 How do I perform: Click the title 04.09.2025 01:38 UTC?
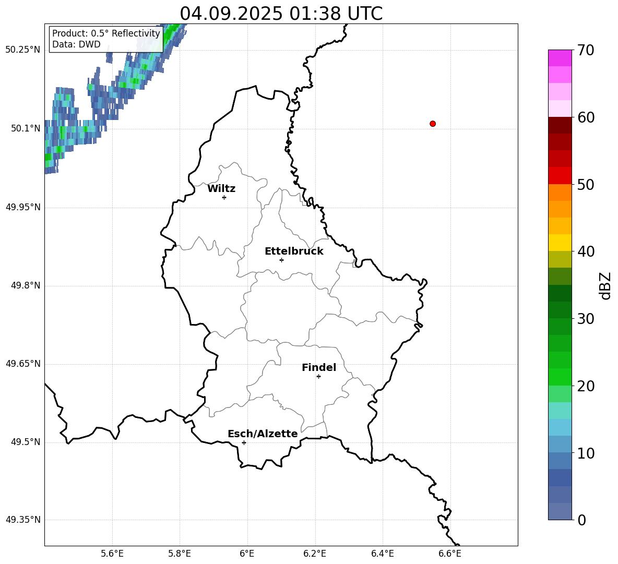click(x=281, y=14)
